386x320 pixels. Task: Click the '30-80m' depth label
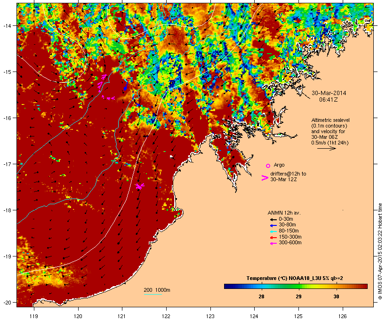(287, 225)
